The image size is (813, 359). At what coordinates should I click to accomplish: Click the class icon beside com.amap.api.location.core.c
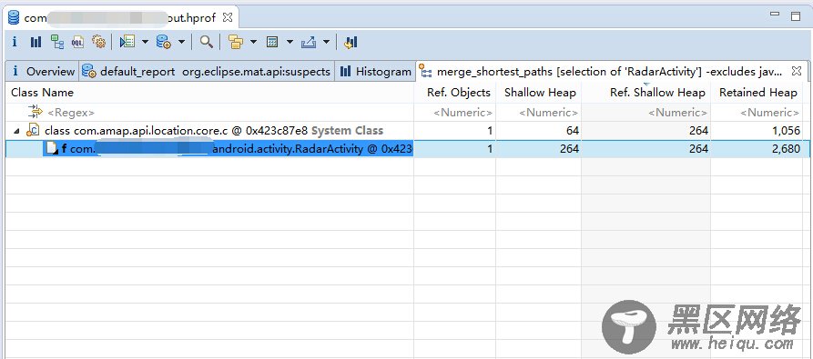tap(33, 130)
